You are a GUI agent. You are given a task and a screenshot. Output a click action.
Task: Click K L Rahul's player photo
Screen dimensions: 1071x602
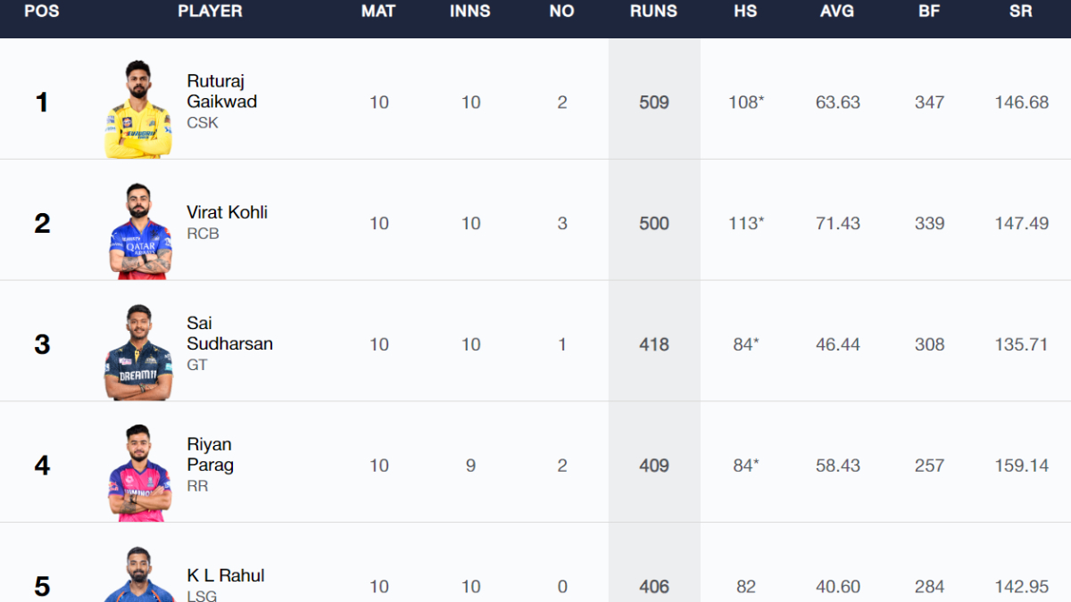click(x=138, y=576)
